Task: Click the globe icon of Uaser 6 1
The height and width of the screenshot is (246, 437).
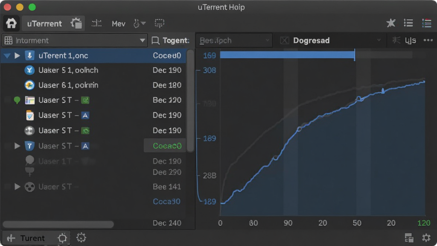Action: 29,85
